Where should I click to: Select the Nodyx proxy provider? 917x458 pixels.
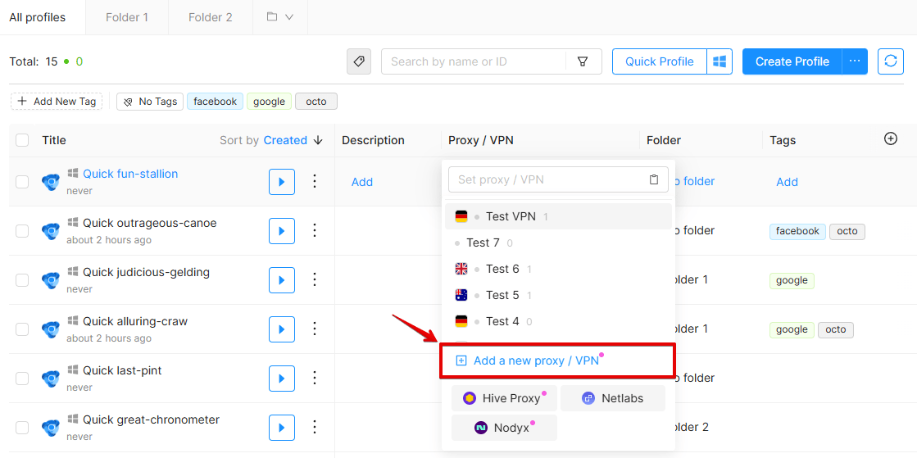pos(504,428)
